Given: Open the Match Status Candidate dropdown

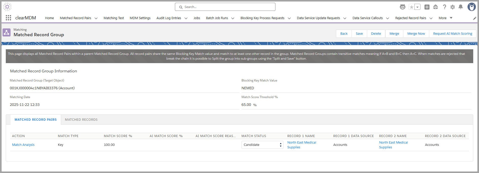Looking at the screenshot, I should point(262,145).
